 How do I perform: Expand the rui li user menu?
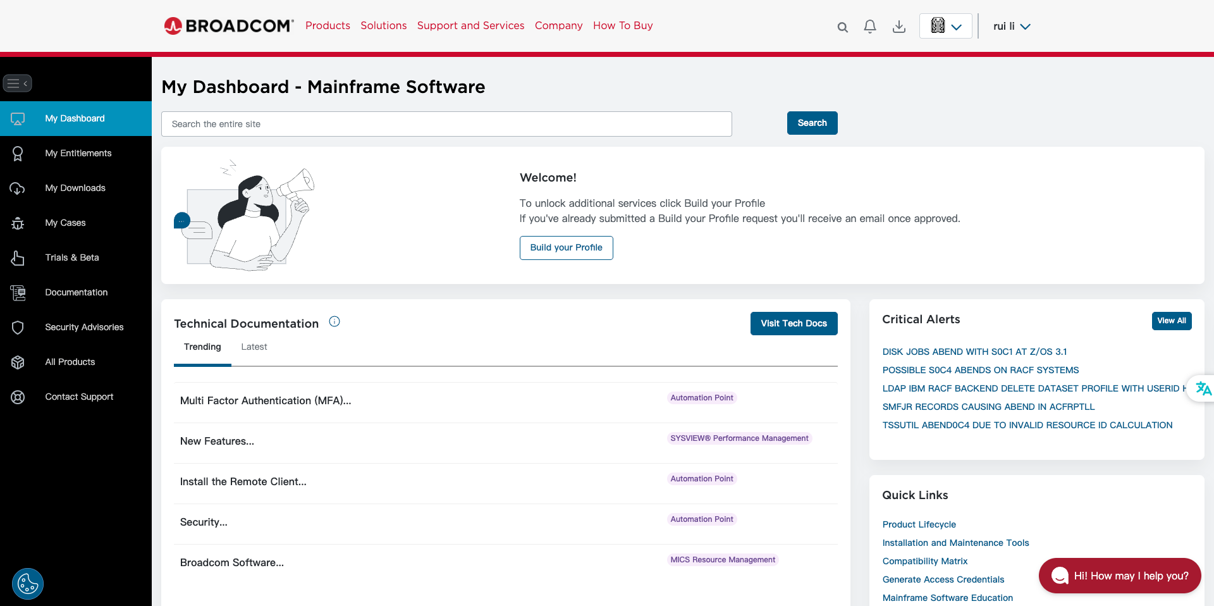tap(1012, 27)
